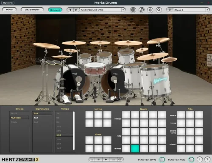Open the China 1 instrument dropdown arrow
The width and height of the screenshot is (212, 163).
(207, 10)
